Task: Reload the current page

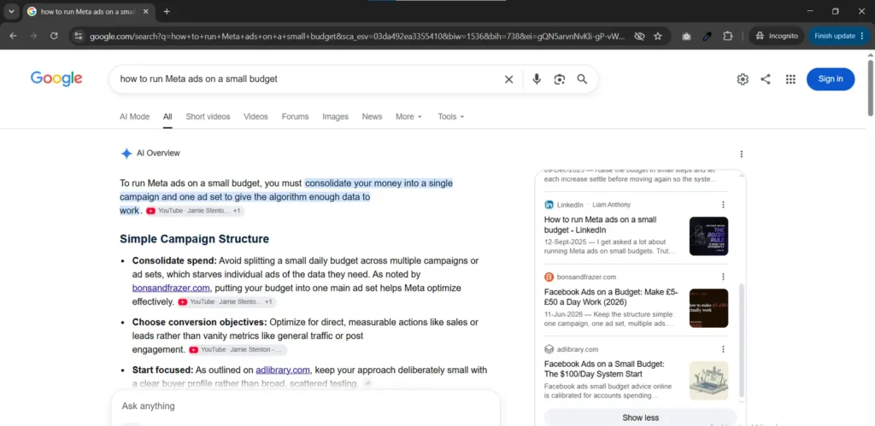Action: (54, 36)
